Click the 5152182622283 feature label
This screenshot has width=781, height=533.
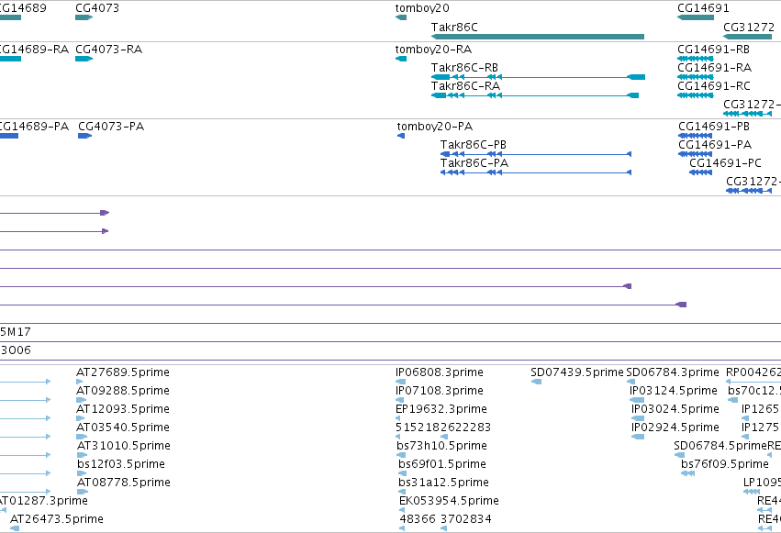[442, 428]
